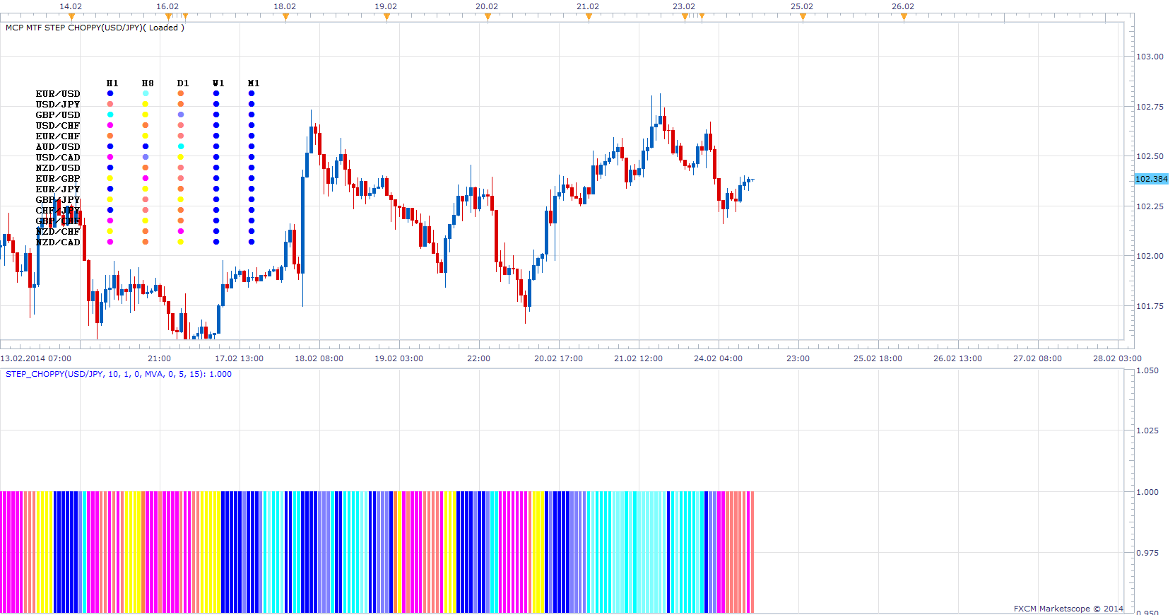
Task: Click the USD/CAD D1 yellow signal dot
Action: 181,157
